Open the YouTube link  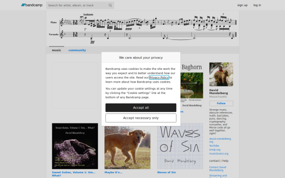[214, 146]
